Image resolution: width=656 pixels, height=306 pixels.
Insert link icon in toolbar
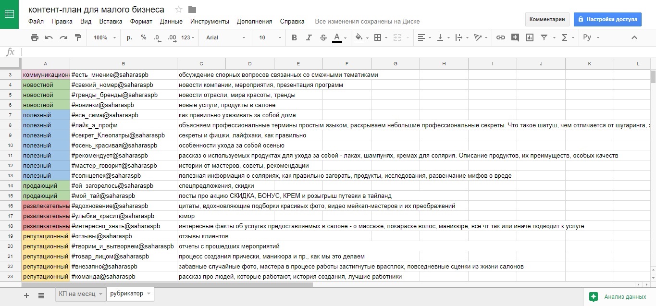click(501, 37)
